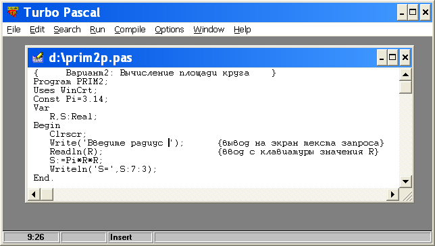
Task: Close the prim2p.pas editor window
Action: click(x=405, y=57)
